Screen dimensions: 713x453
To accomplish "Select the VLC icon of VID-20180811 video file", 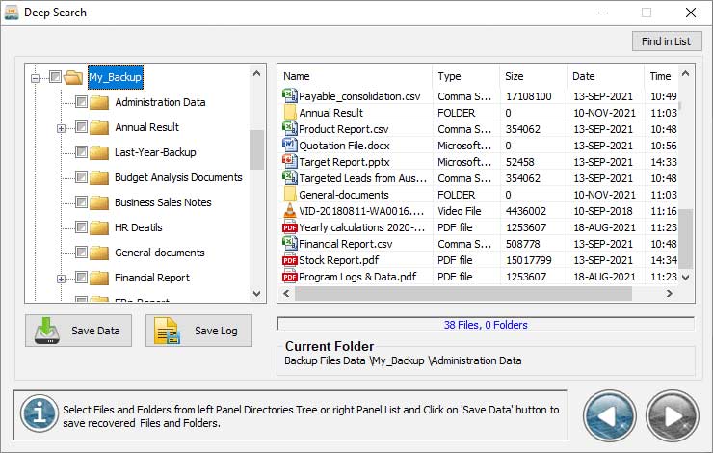I will pos(289,211).
